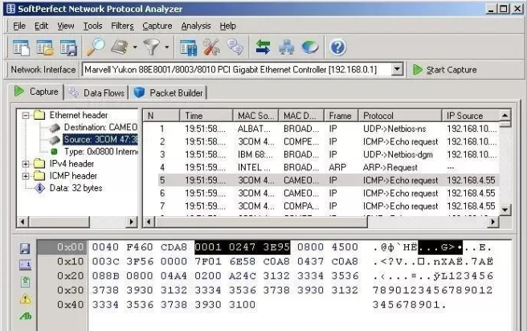
Task: Click the tree pane scroll right arrow
Action: 132,222
